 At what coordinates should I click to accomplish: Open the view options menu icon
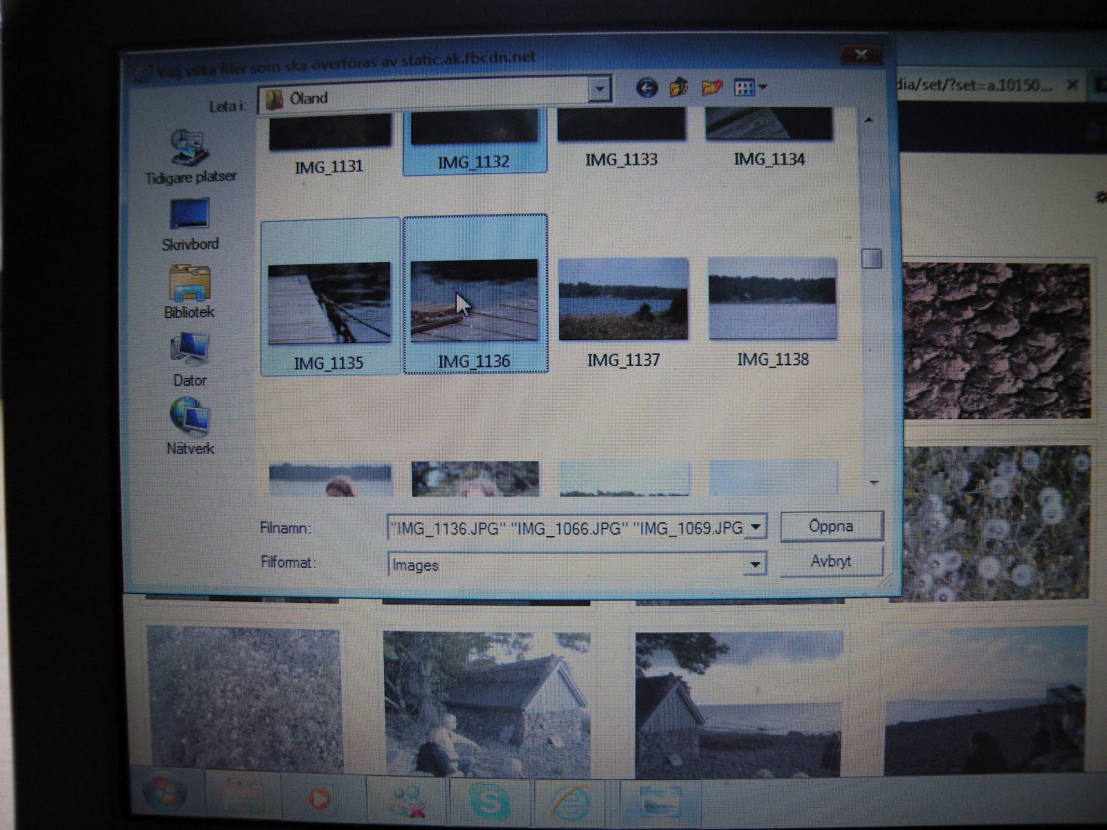pos(750,88)
